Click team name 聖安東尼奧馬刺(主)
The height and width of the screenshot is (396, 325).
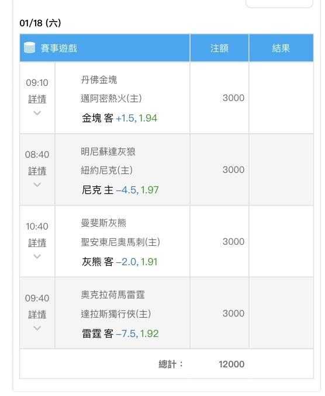point(120,242)
